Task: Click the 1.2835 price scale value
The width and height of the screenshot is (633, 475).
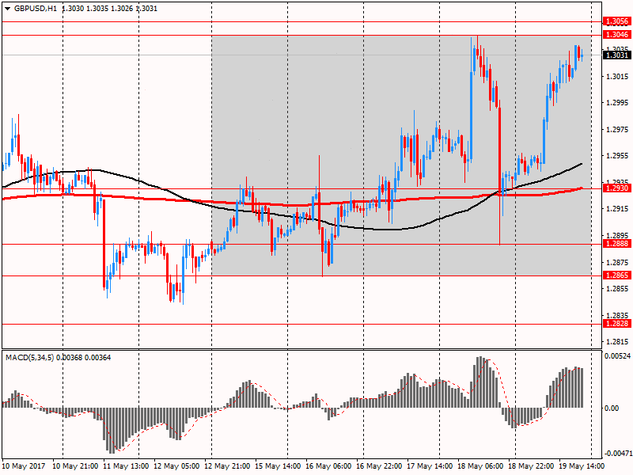Action: (x=617, y=315)
